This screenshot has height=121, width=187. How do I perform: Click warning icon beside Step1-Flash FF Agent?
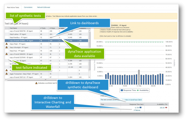(7, 44)
